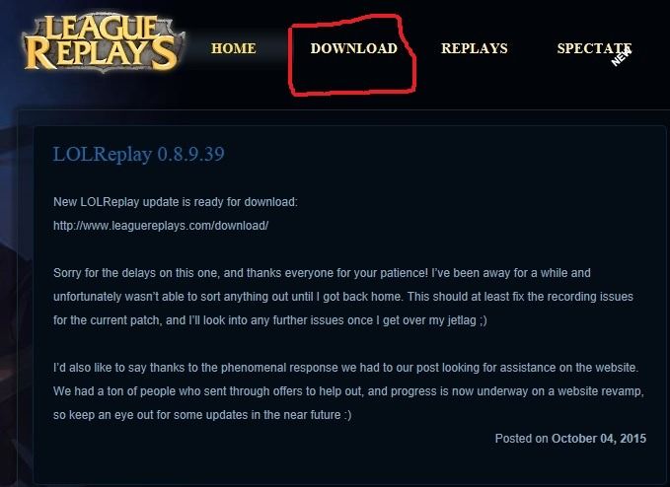Image resolution: width=670 pixels, height=487 pixels.
Task: Go to the DOWNLOAD page in navigation
Action: point(354,48)
